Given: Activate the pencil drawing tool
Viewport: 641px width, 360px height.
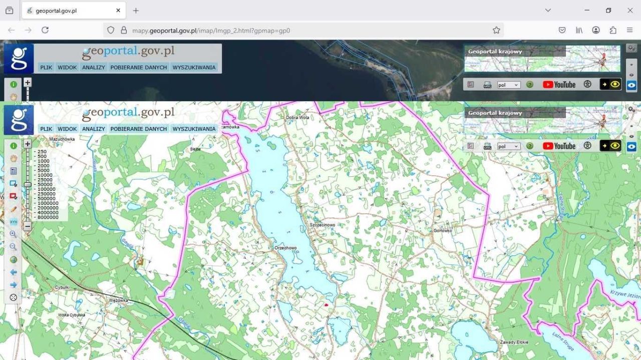Looking at the screenshot, I should [14, 209].
